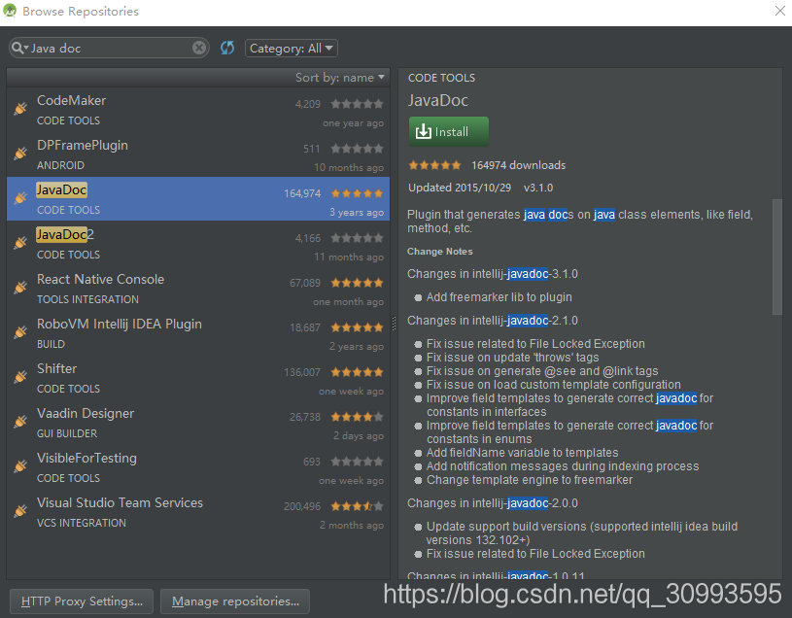Open Manage repositories dialog

[x=235, y=601]
